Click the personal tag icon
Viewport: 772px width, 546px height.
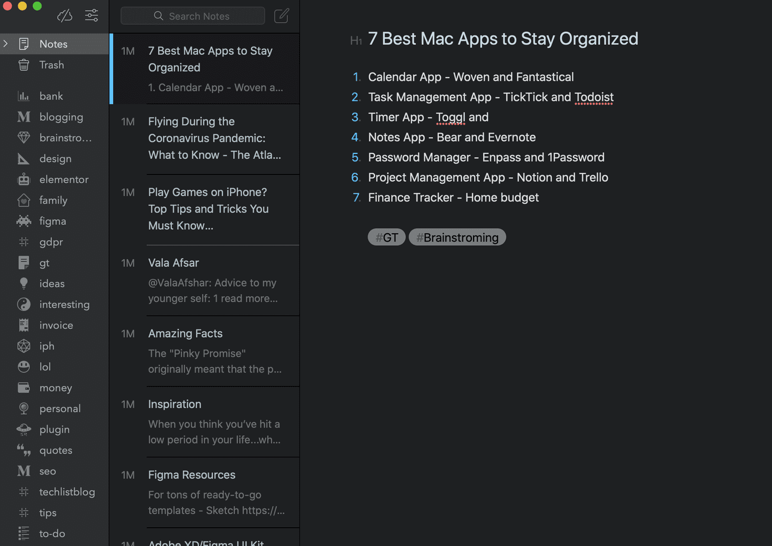(x=24, y=409)
